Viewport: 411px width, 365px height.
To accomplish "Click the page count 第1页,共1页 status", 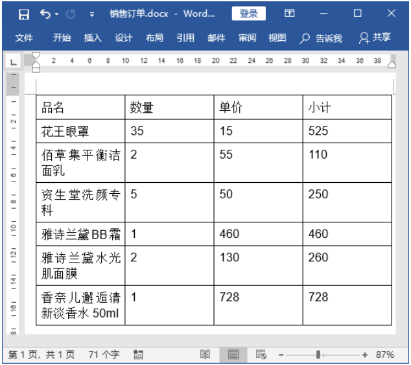I will click(41, 355).
